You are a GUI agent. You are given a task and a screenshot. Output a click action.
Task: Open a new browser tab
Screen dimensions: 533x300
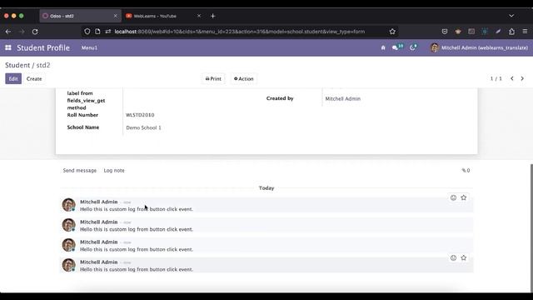213,16
